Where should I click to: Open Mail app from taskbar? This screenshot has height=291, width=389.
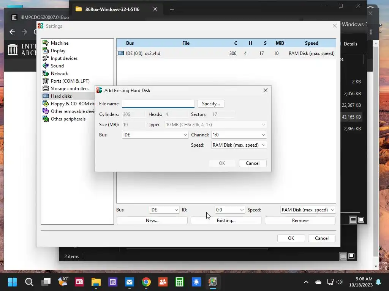point(129,282)
